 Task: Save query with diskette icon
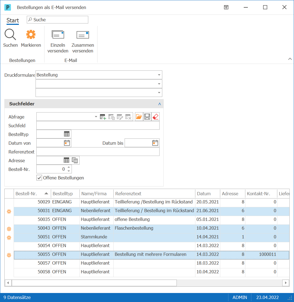coord(147,117)
